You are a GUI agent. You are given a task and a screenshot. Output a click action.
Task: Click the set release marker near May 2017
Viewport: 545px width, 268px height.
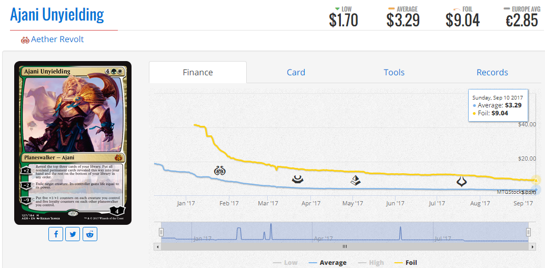[x=355, y=180]
